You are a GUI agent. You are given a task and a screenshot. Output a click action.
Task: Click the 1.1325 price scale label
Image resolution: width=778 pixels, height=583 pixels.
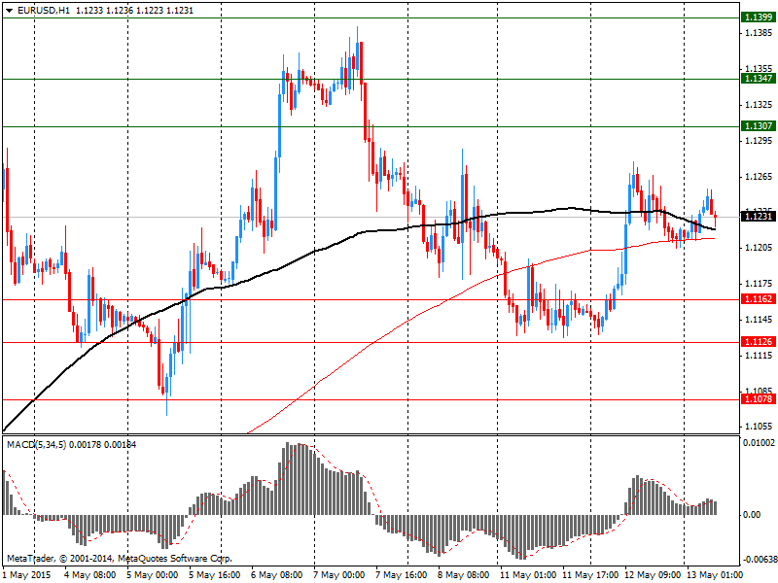(759, 105)
